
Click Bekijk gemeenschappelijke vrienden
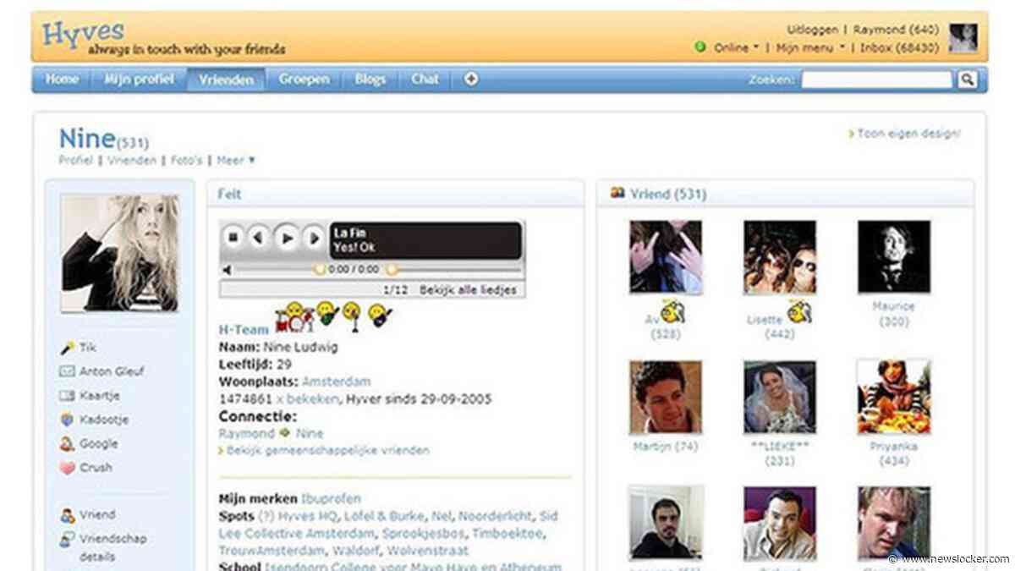coord(327,450)
